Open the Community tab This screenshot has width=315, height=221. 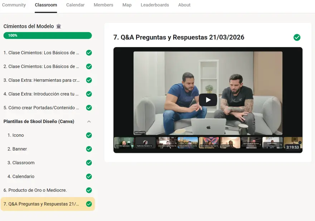point(14,5)
